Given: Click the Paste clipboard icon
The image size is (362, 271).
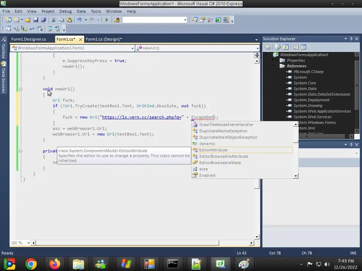Looking at the screenshot, I should pos(69,20).
